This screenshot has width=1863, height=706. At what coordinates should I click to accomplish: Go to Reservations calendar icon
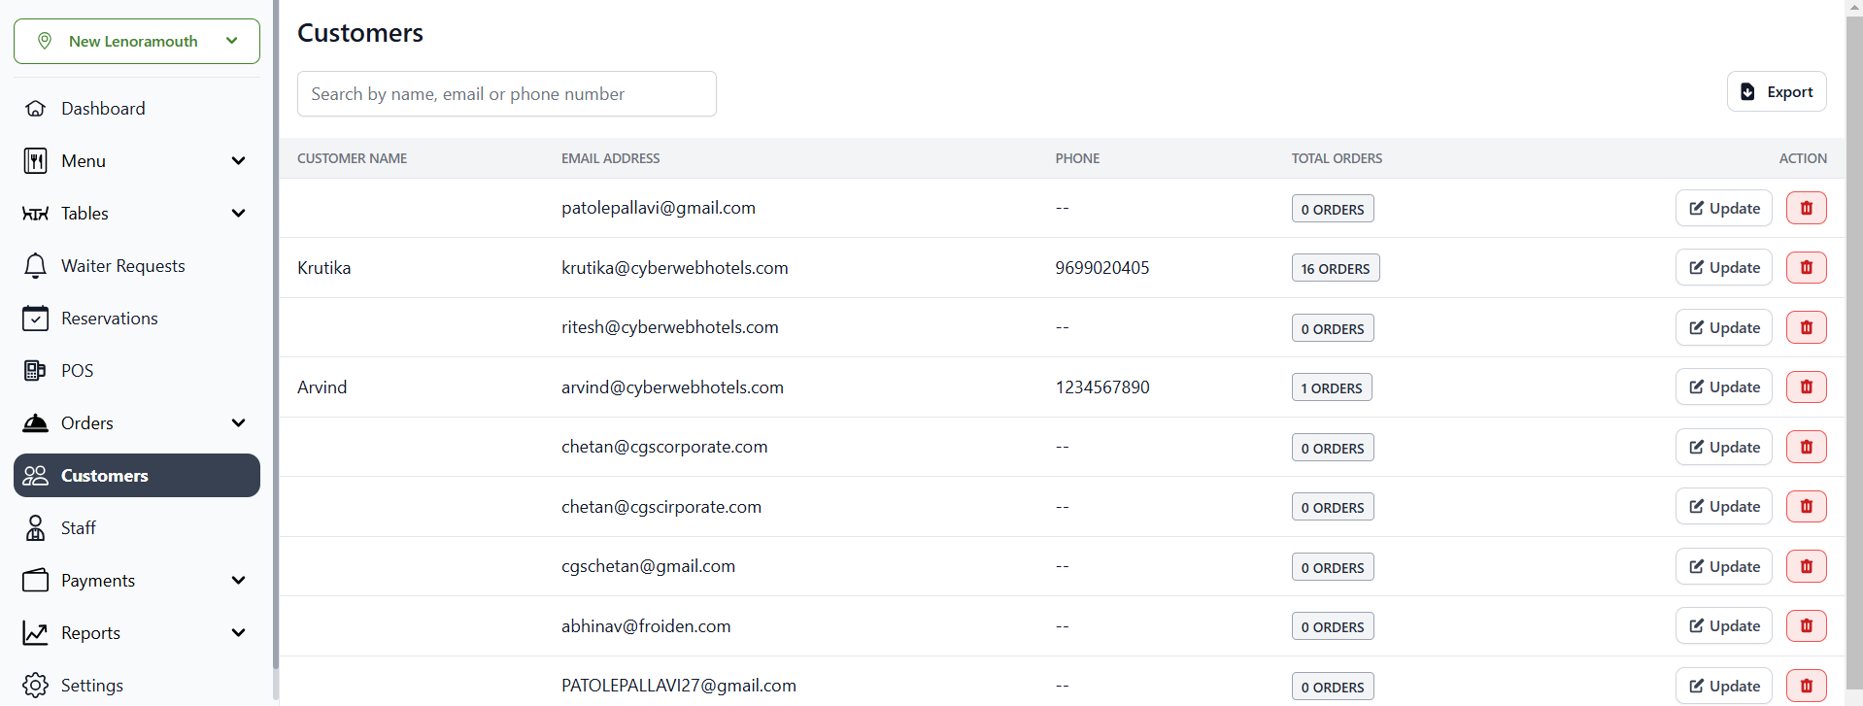pos(36,319)
